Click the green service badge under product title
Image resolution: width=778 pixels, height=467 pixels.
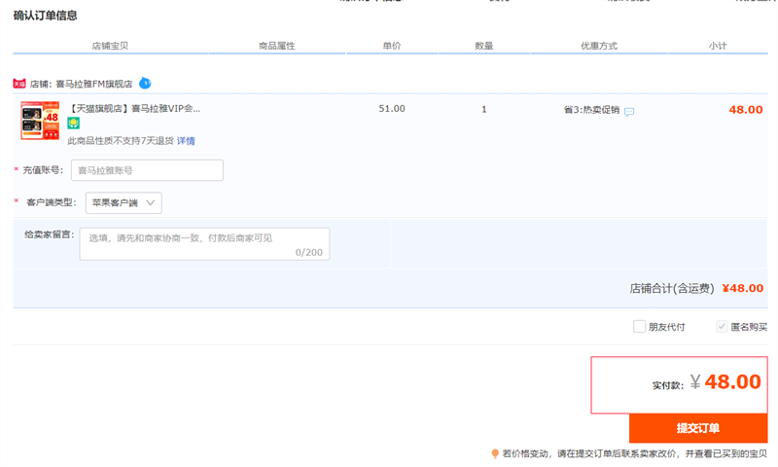point(74,124)
